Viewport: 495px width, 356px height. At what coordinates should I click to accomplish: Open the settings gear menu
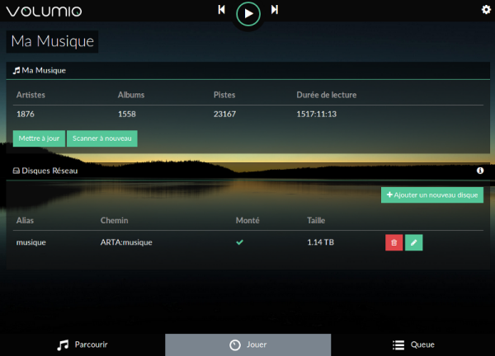click(486, 10)
